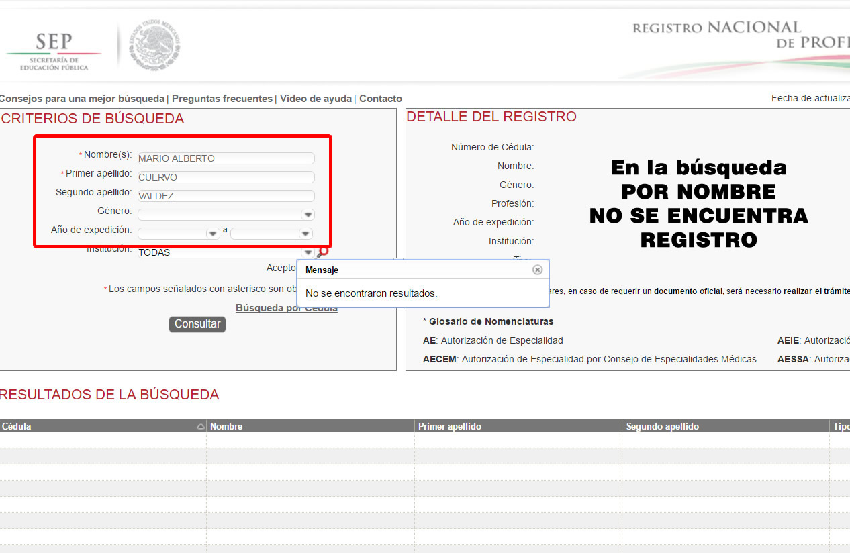Open Preguntas frecuentes link
850x553 pixels.
point(222,99)
